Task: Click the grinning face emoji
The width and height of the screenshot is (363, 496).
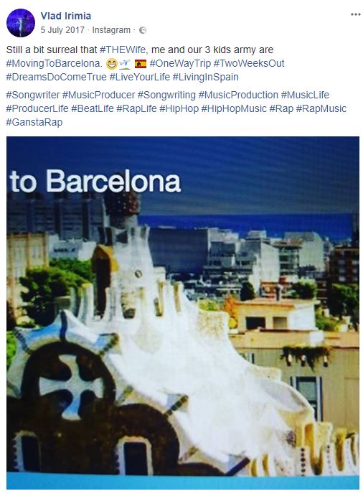Action: point(112,64)
